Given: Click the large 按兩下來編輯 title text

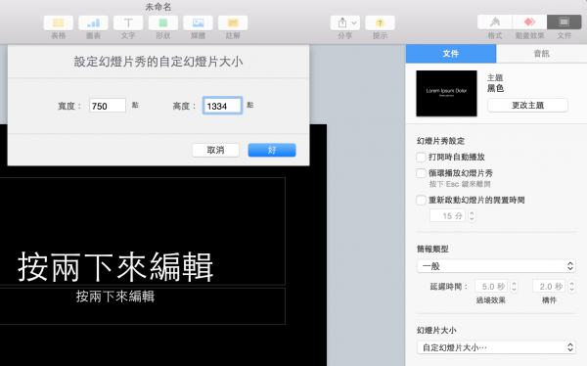Looking at the screenshot, I should (x=115, y=267).
